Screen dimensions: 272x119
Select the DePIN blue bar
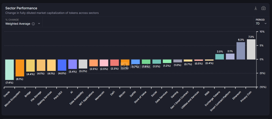(135, 62)
